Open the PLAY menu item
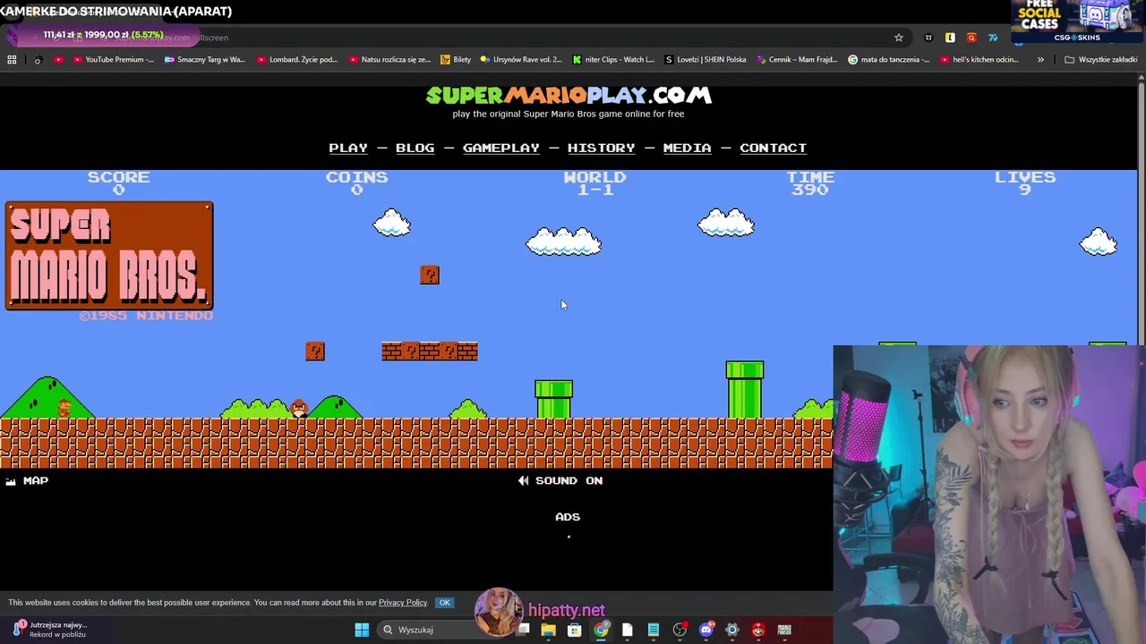 point(348,148)
